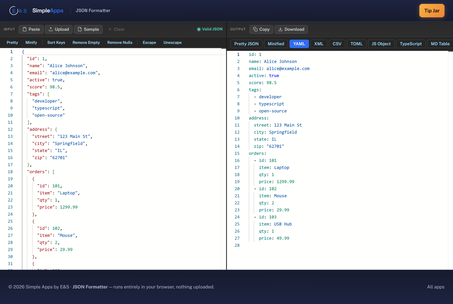Click the download arrow icon
Image resolution: width=453 pixels, height=304 pixels.
coord(280,29)
